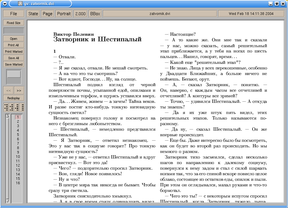
Task: Mark current page with the single-dot icon
Action: click(x=16, y=107)
